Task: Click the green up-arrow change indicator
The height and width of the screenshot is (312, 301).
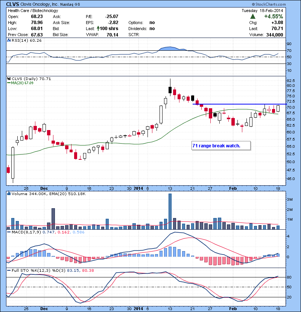Action: click(252, 17)
